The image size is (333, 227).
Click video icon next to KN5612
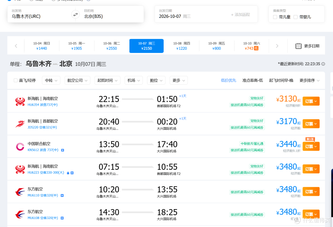(x=63, y=150)
